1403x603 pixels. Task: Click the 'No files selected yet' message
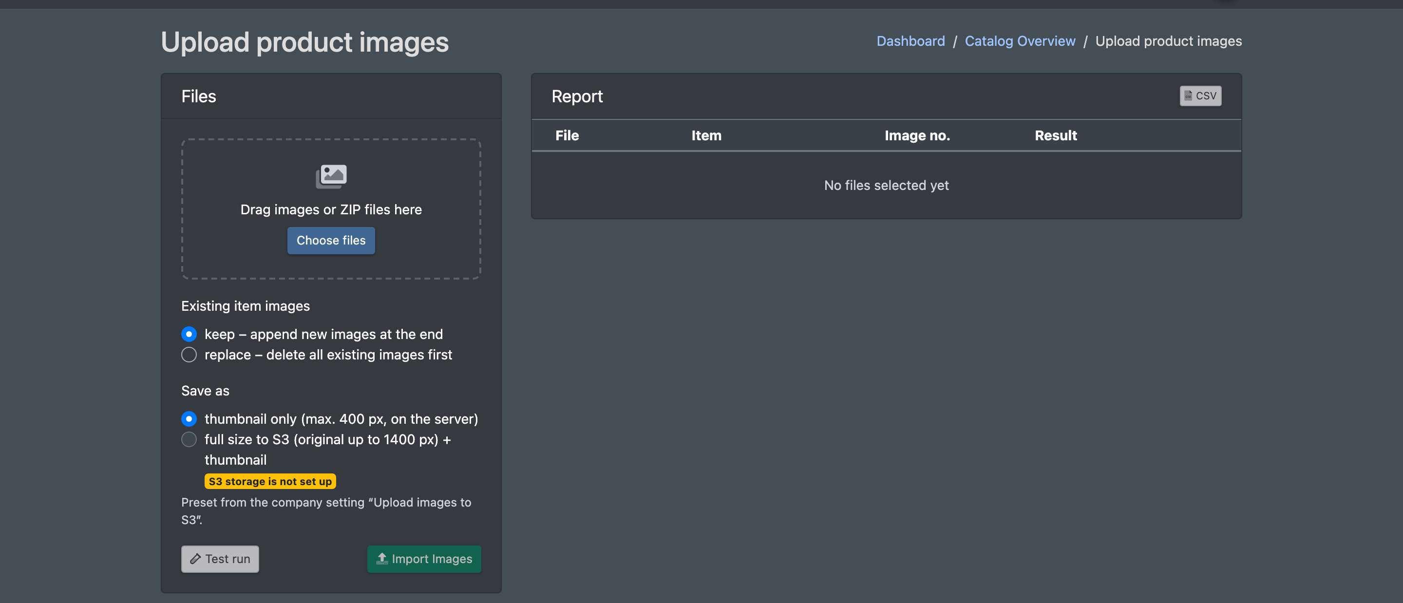[x=886, y=185]
